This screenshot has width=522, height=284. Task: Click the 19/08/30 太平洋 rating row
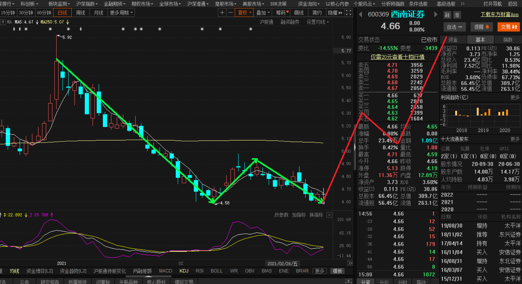coord(481,226)
